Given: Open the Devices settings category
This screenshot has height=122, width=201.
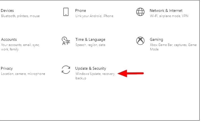Looking at the screenshot, I should [7, 10].
